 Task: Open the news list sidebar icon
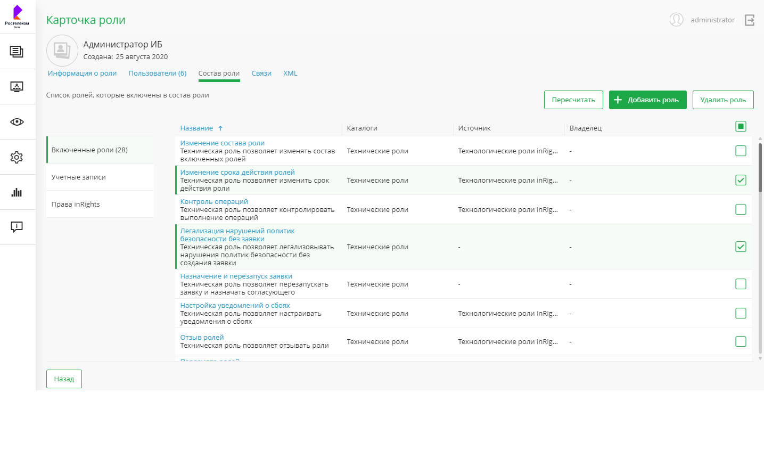tap(17, 52)
